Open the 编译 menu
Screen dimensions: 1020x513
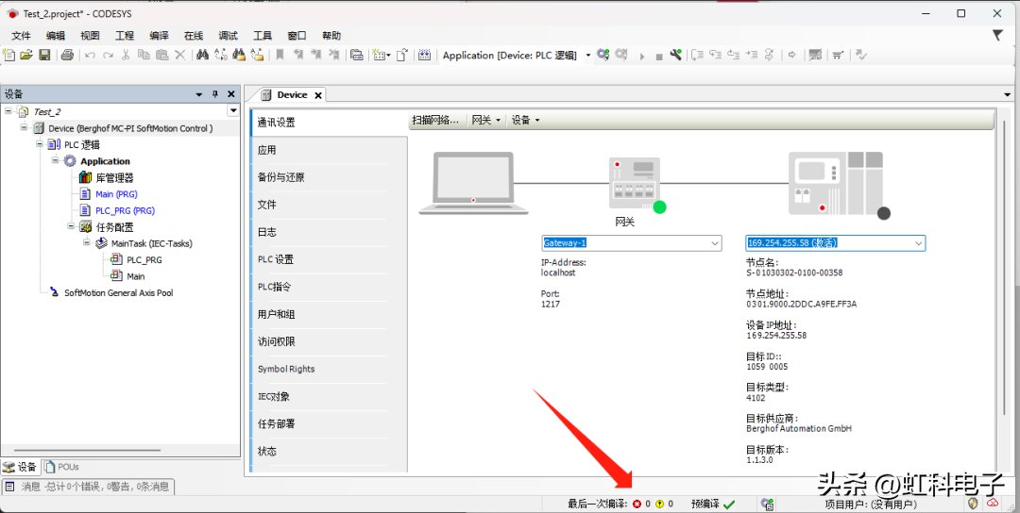(159, 36)
